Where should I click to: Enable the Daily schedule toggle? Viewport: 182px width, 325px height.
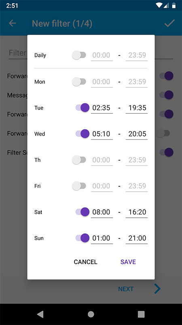coord(79,55)
